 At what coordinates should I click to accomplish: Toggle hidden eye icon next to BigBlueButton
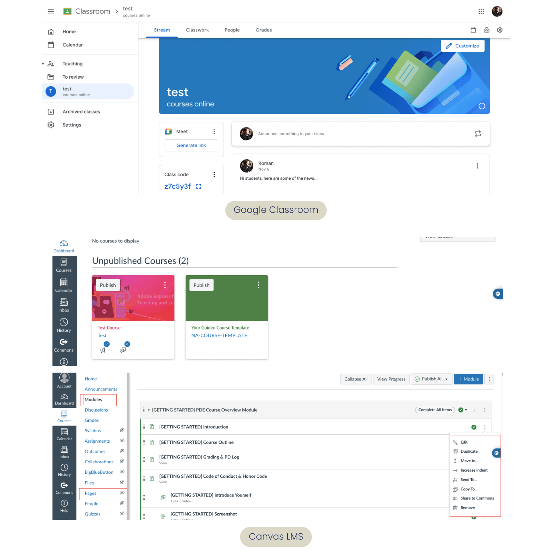[122, 472]
